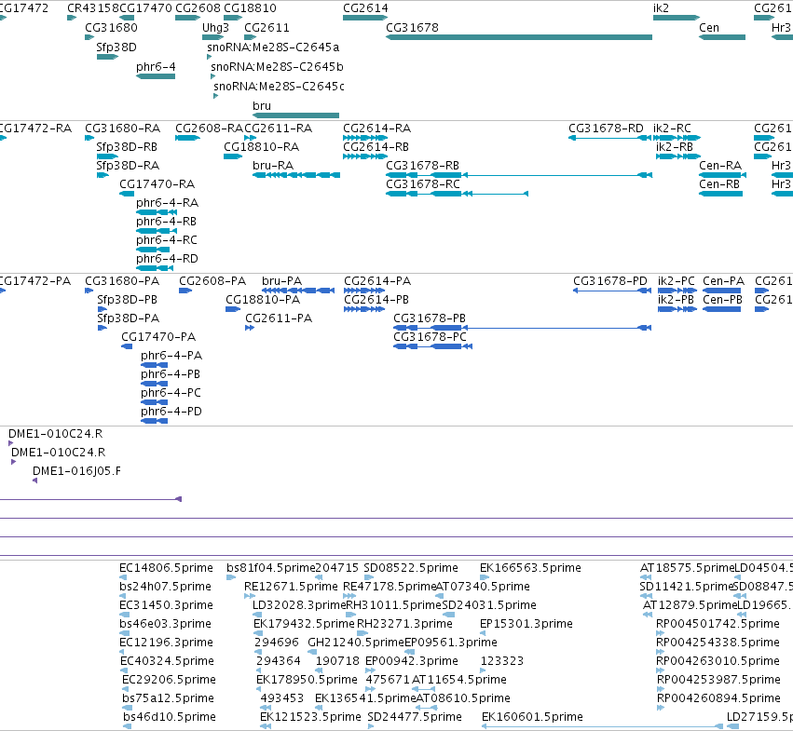793x731 pixels.
Task: Select the CG31678 gene bar
Action: [x=519, y=37]
